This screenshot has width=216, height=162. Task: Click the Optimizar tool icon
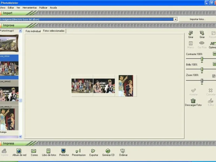coord(213,43)
